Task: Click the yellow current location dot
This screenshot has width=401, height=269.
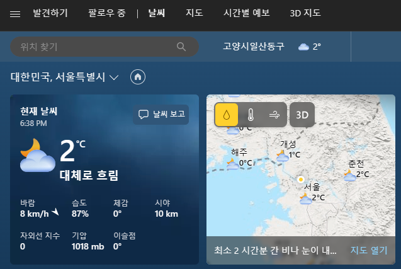Action: point(301,180)
